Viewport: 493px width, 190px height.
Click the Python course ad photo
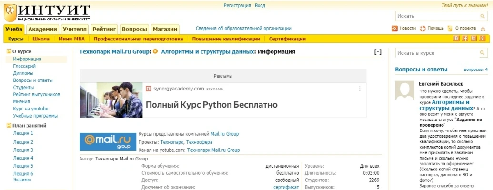coord(111,100)
